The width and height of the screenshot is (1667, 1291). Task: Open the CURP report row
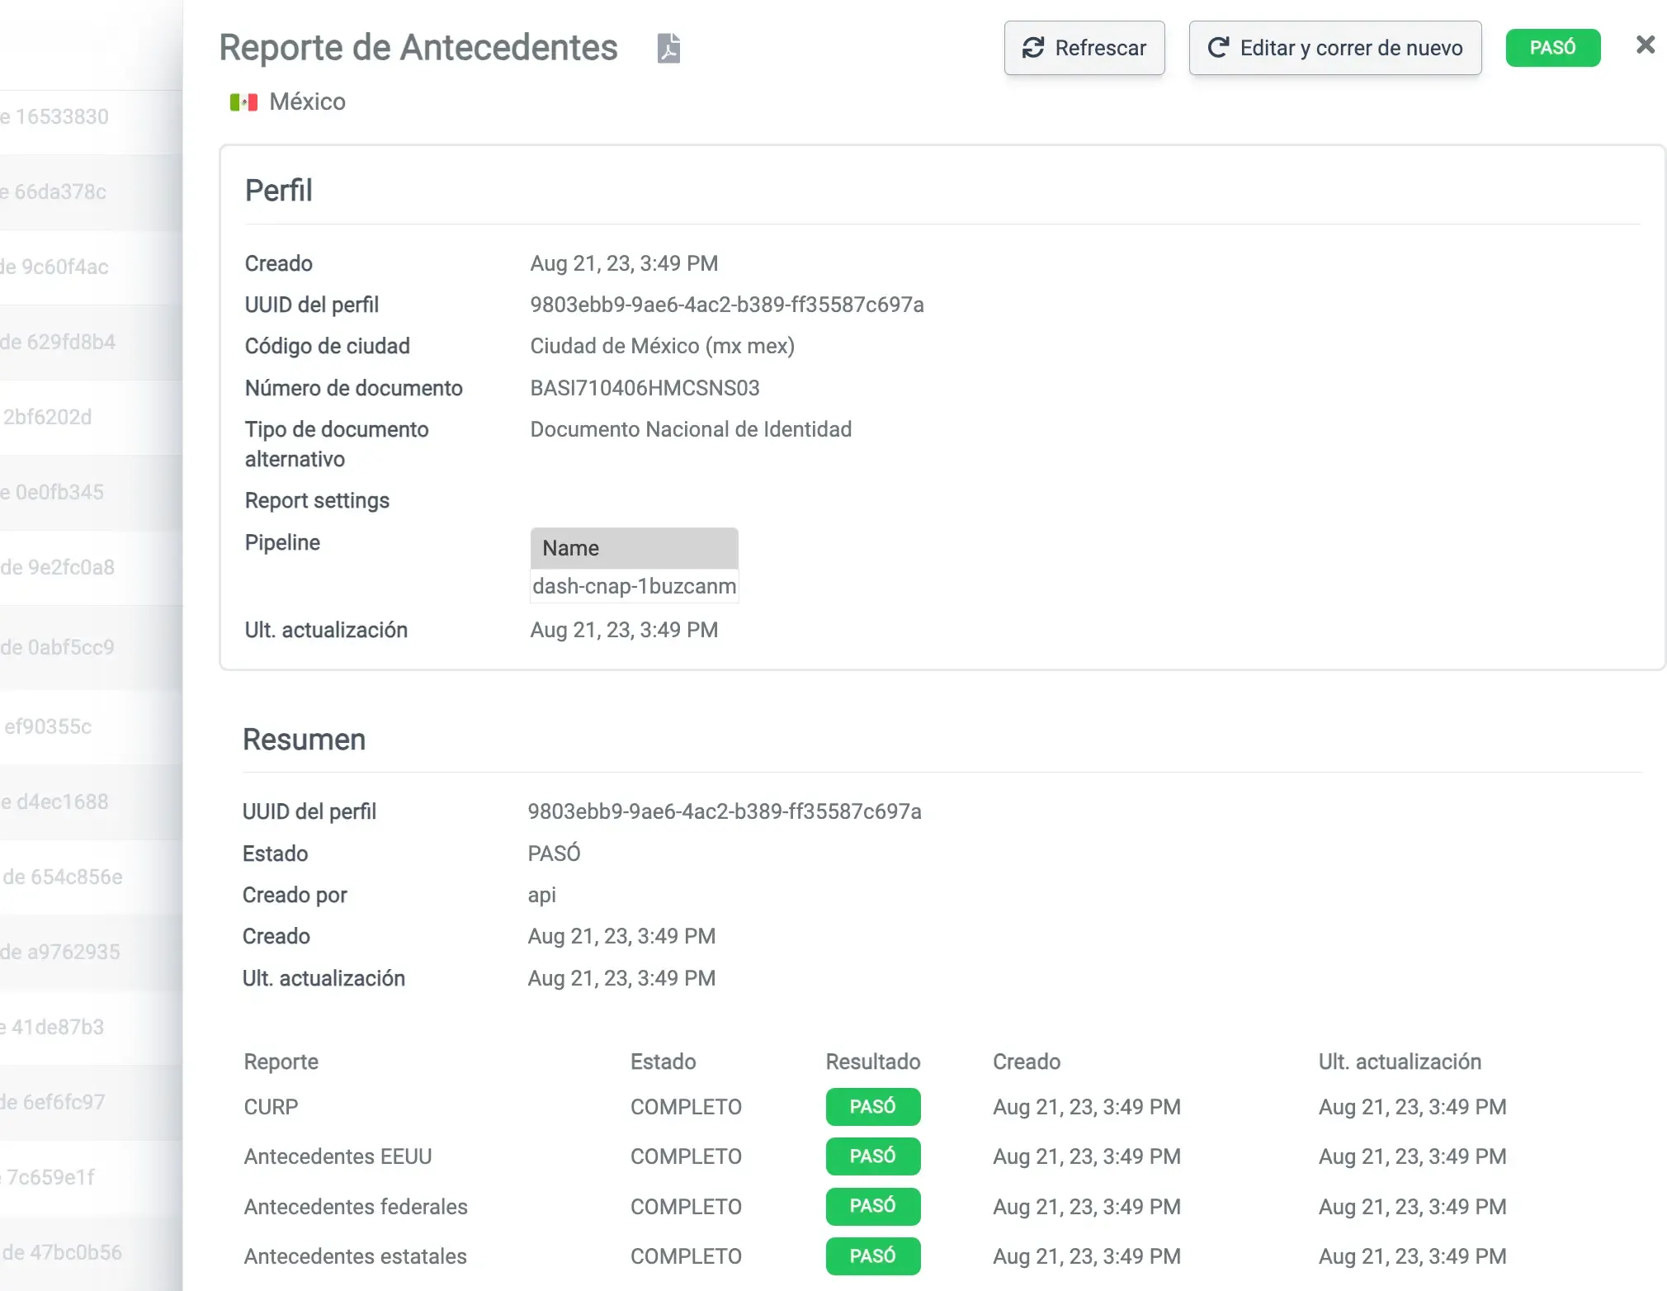click(x=271, y=1107)
